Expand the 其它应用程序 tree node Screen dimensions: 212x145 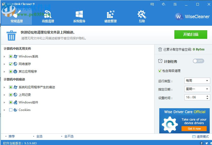tap(5, 72)
